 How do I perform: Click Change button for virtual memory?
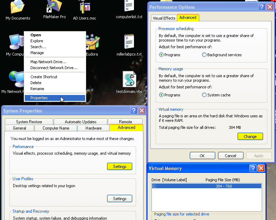point(250,137)
